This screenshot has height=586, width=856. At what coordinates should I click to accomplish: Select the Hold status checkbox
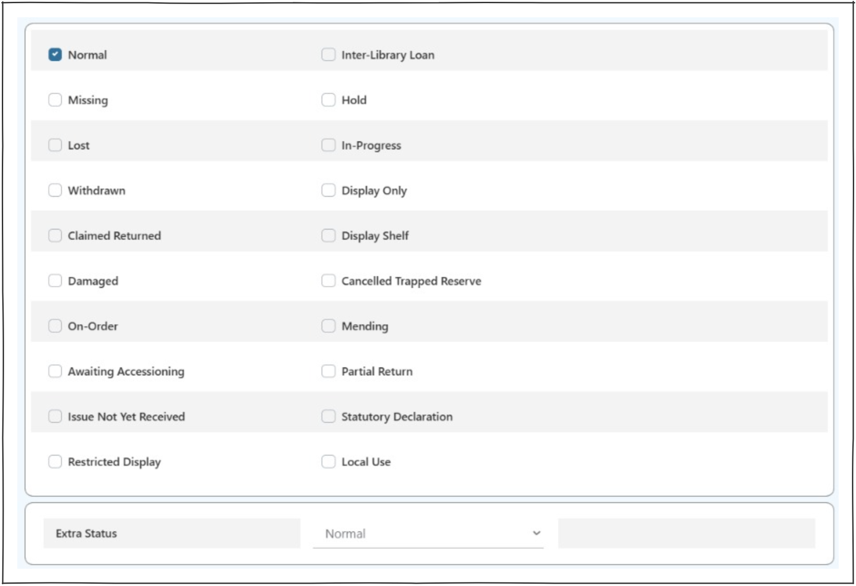[328, 100]
